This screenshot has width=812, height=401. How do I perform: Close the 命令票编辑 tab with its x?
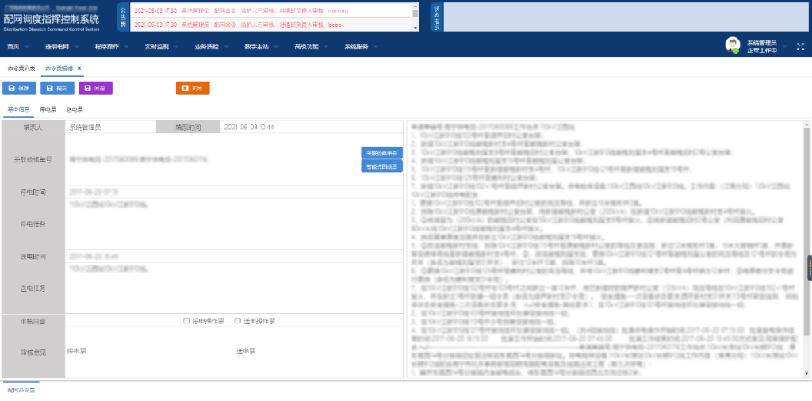point(79,68)
